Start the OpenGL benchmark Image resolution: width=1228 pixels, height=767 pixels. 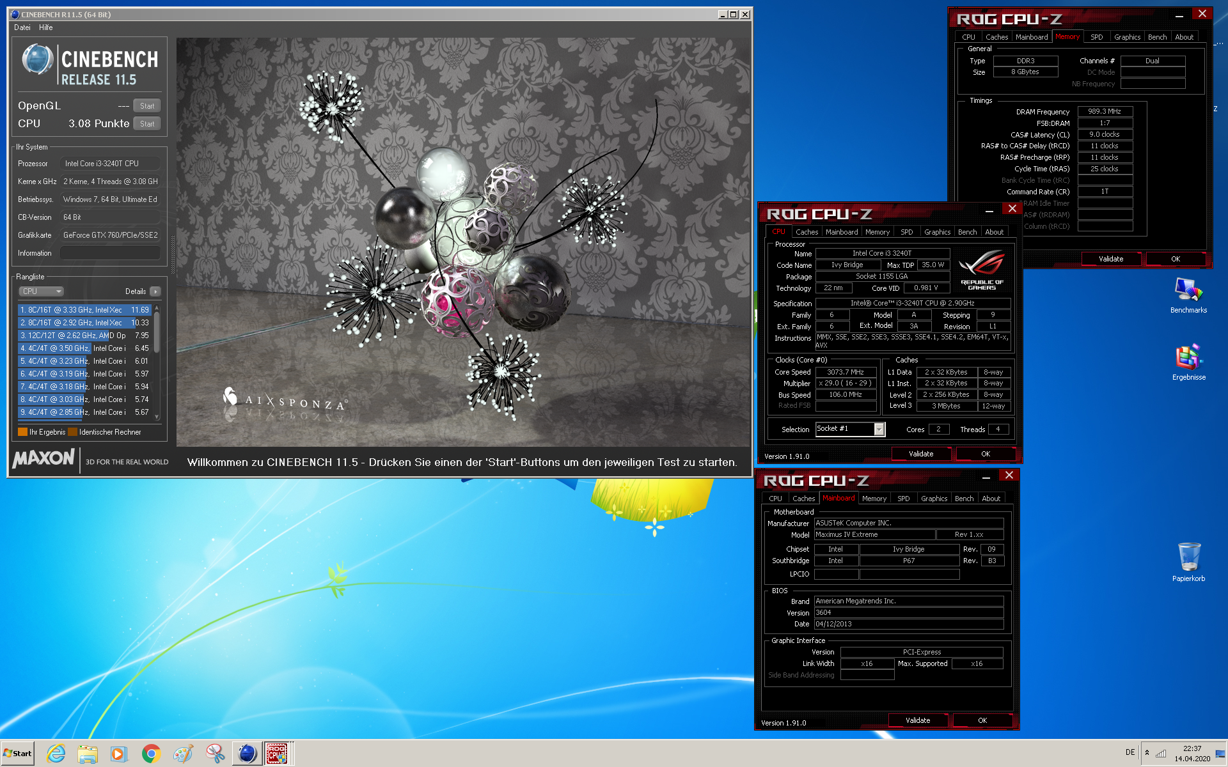(147, 106)
